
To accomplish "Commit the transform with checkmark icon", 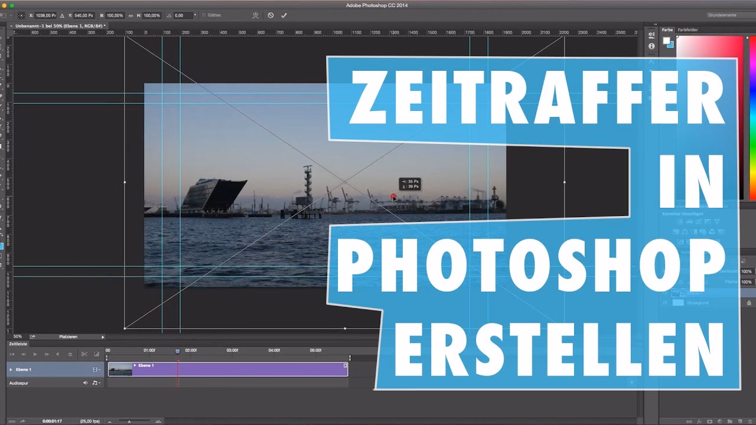I will click(284, 15).
